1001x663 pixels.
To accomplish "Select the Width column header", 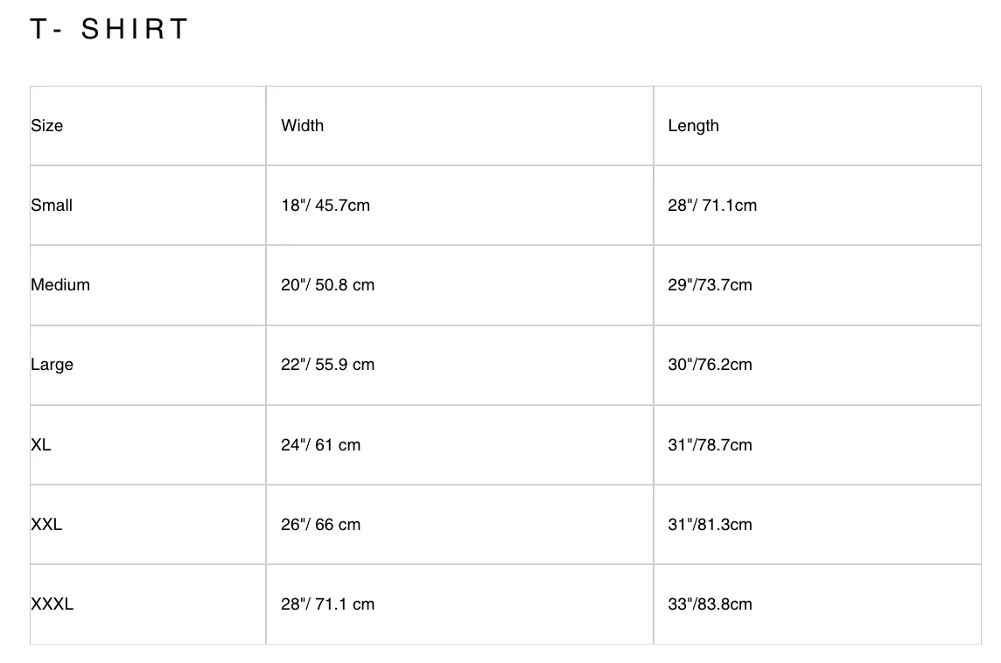I will [x=302, y=126].
